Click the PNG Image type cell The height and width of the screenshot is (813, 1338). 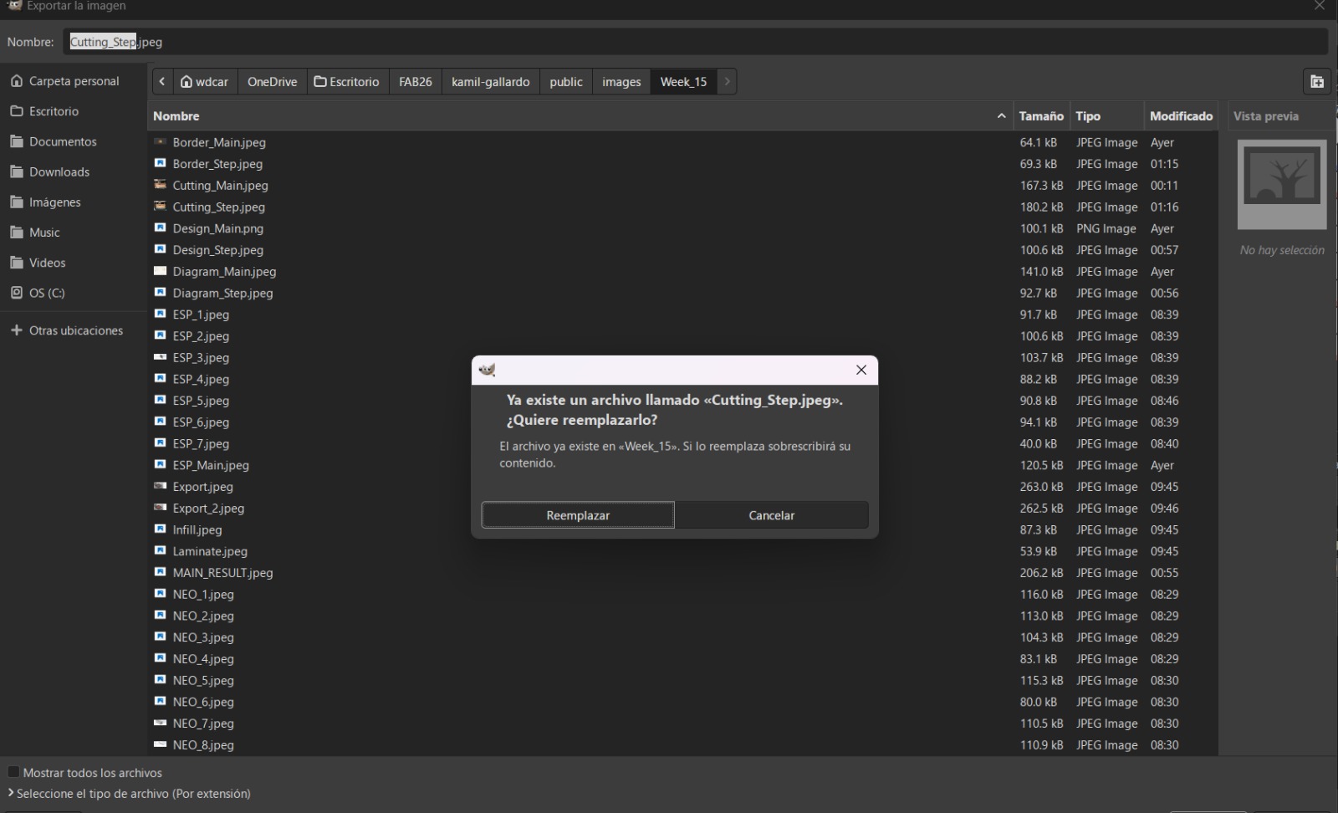click(x=1106, y=228)
